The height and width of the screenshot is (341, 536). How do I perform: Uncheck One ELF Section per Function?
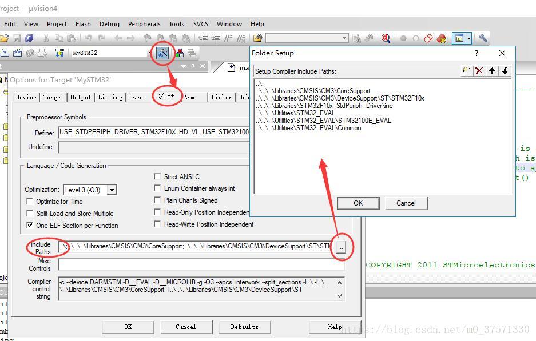pyautogui.click(x=30, y=225)
